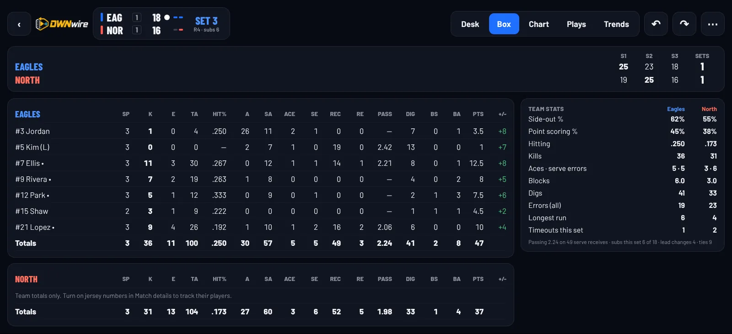The width and height of the screenshot is (732, 334).
Task: Open the Chart tab
Action: (x=538, y=24)
